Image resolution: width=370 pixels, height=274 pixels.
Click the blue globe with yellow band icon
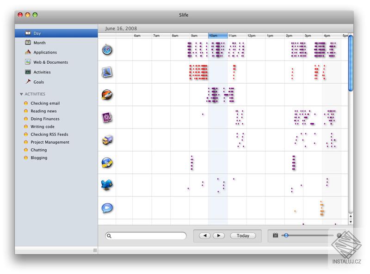[107, 163]
